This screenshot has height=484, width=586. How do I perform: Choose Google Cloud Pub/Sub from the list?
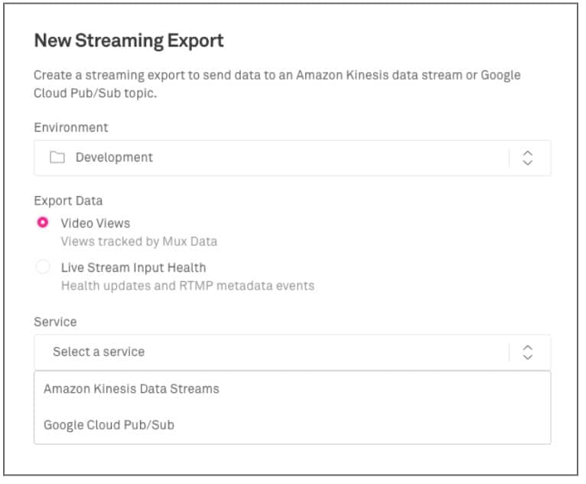[109, 424]
